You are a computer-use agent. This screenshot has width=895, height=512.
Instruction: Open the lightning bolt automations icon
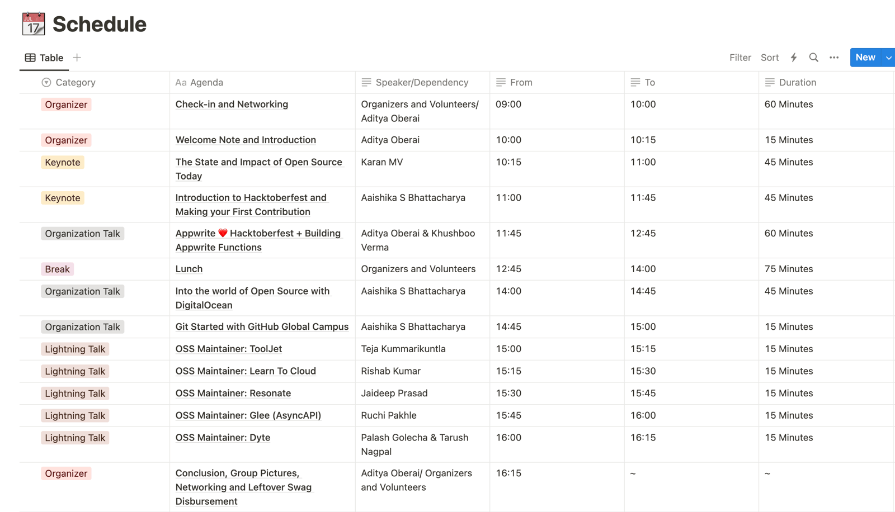pos(793,58)
